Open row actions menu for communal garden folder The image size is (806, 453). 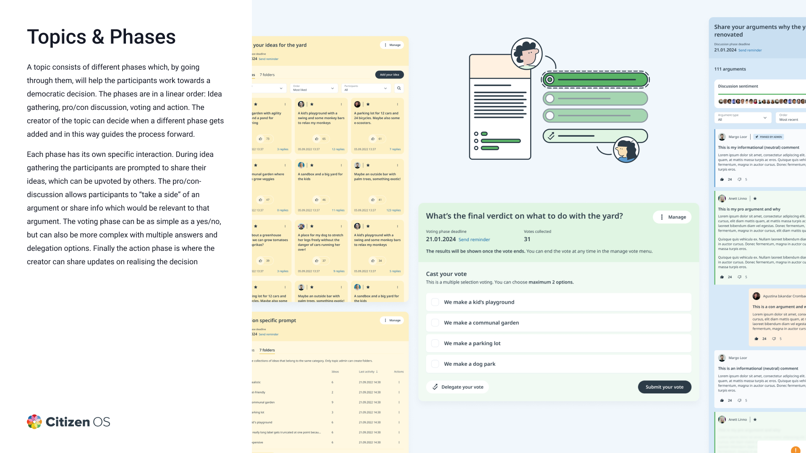pyautogui.click(x=399, y=402)
